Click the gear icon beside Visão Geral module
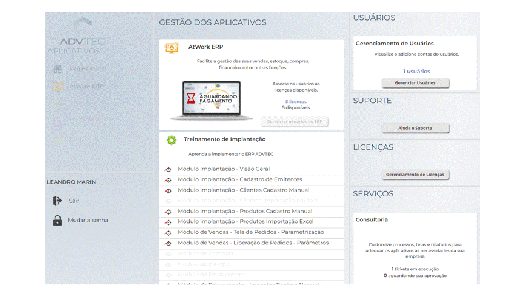 [168, 169]
